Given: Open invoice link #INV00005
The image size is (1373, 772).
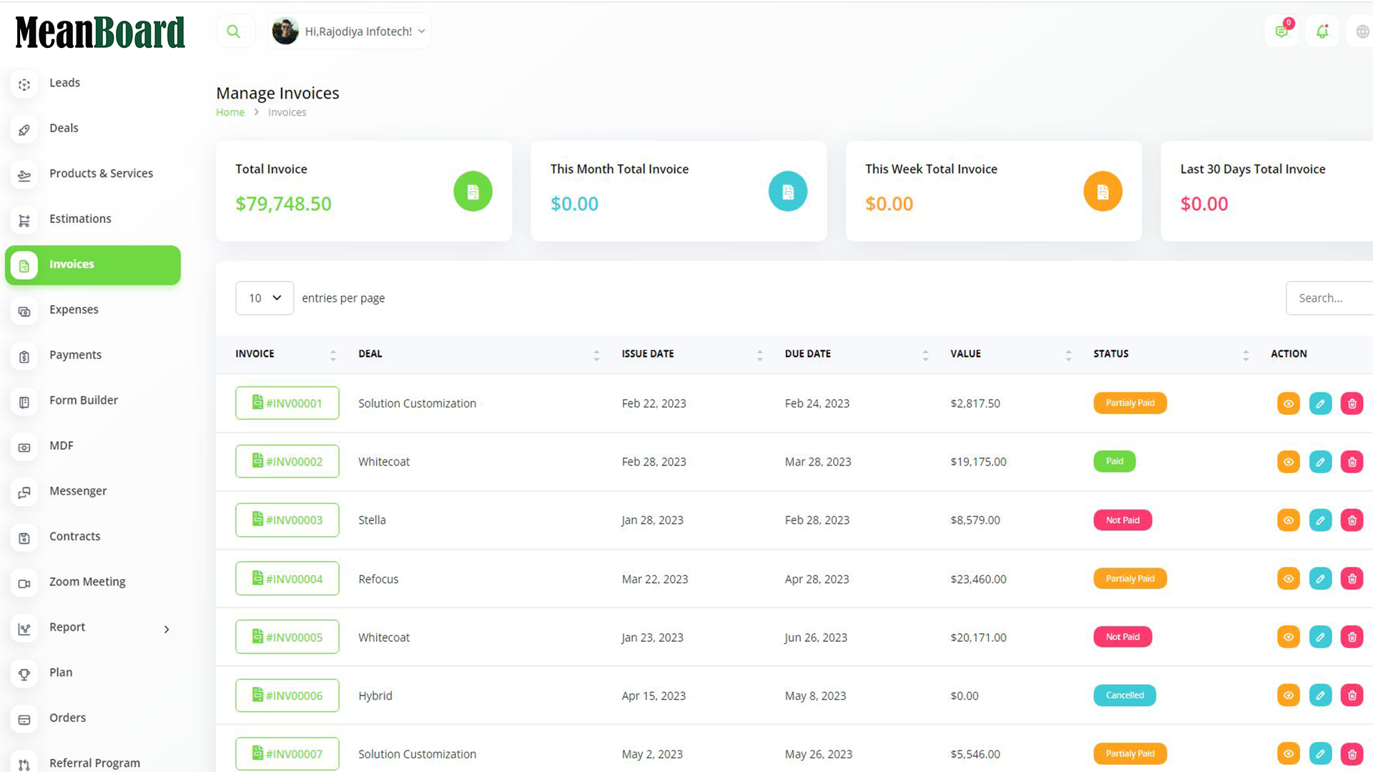Looking at the screenshot, I should (287, 637).
